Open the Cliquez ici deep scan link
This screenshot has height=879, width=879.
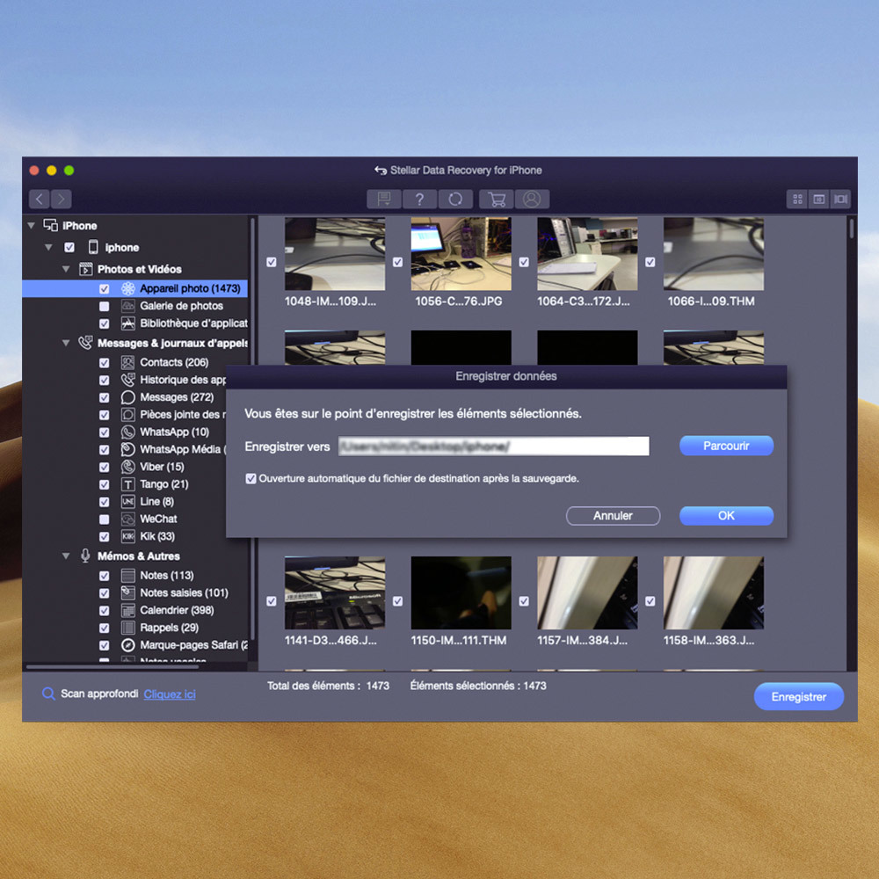click(170, 694)
